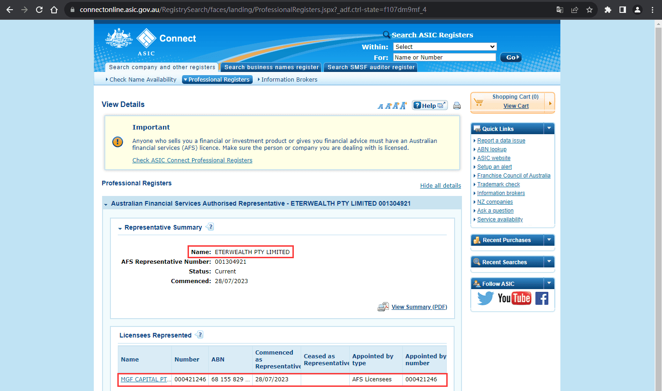Open Search SMSF auditor register tab
Screen dimensions: 662x391
pyautogui.click(x=371, y=67)
